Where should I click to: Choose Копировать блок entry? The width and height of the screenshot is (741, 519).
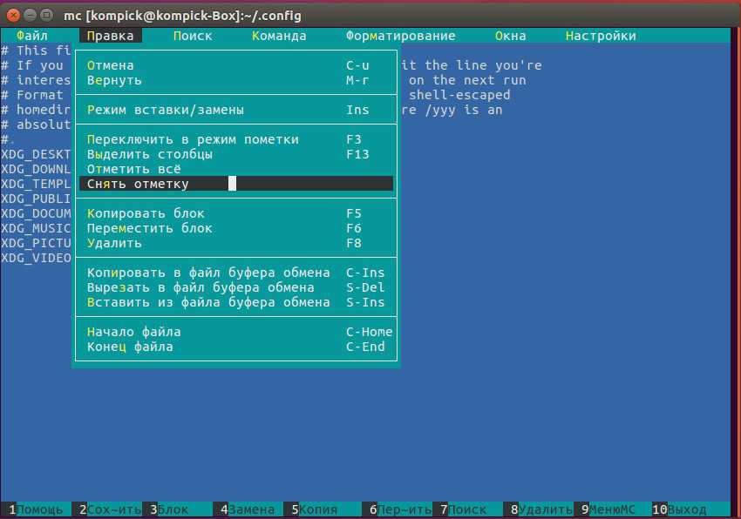click(146, 213)
